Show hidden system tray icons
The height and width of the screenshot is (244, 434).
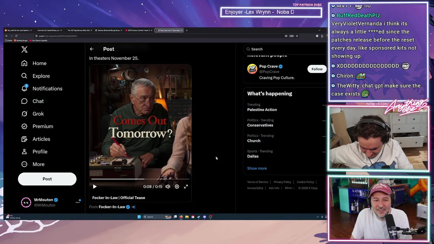[318, 217]
